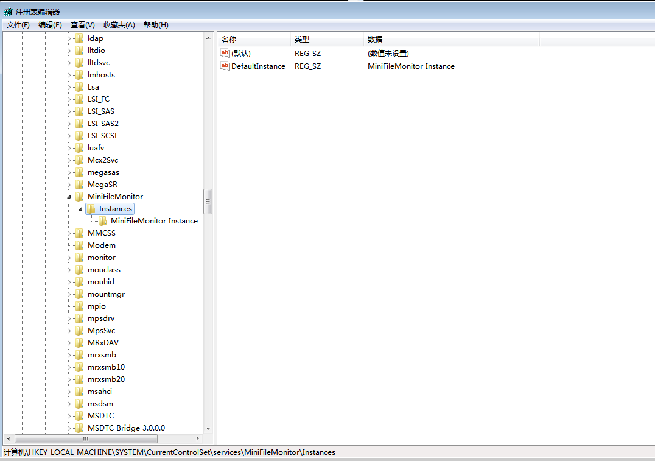Click the ldap folder icon
The height and width of the screenshot is (461, 655).
pyautogui.click(x=79, y=38)
